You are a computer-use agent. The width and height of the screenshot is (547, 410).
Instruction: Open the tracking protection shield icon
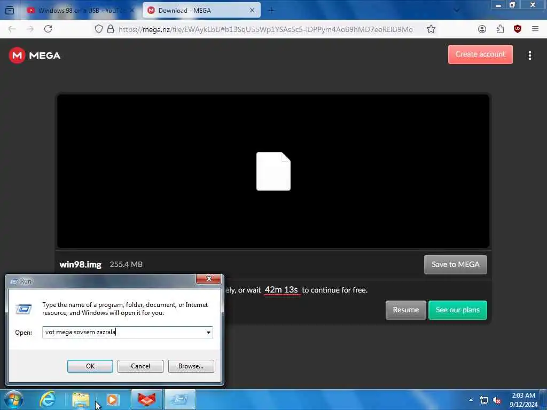99,29
